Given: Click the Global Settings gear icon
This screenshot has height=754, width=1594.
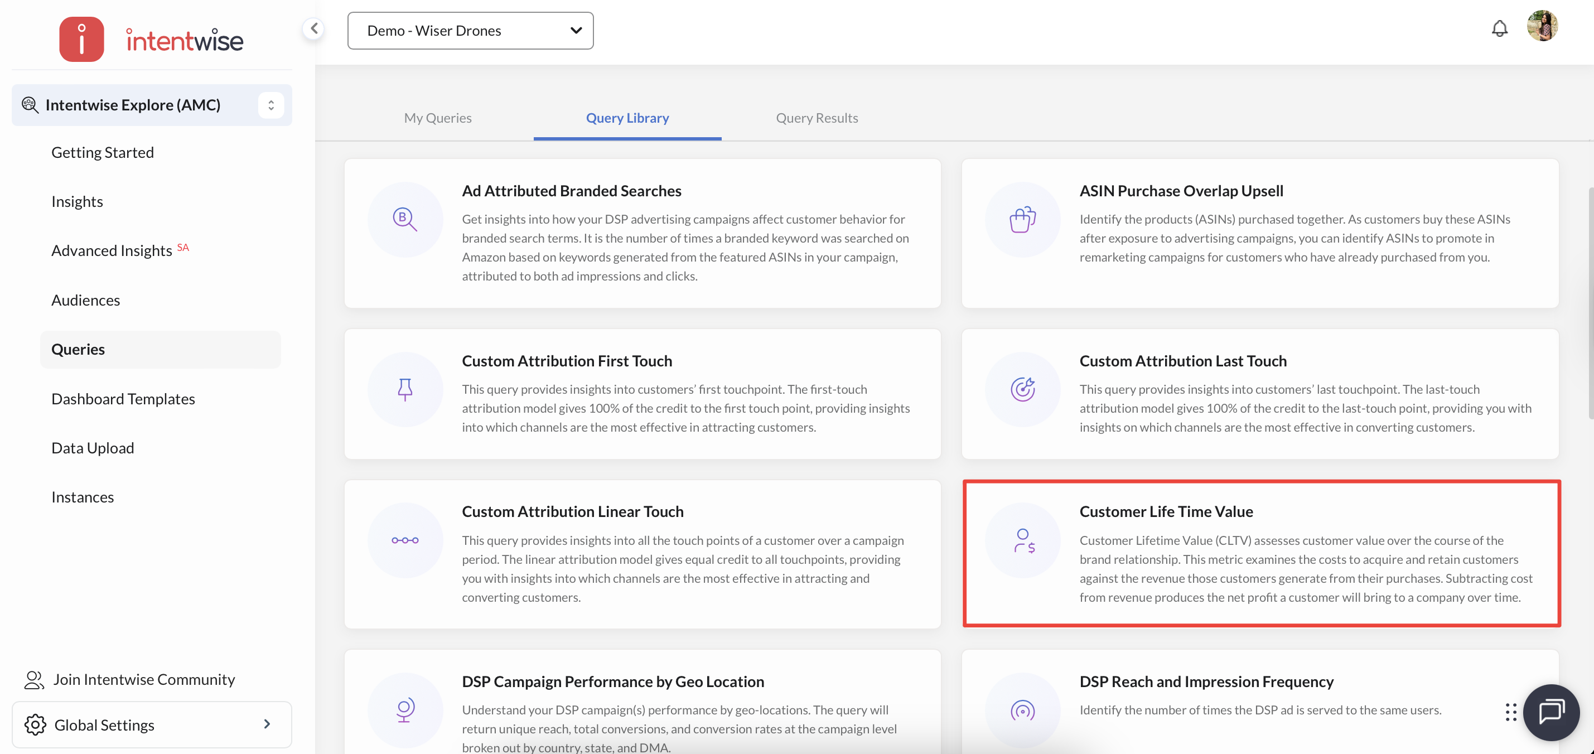Looking at the screenshot, I should (35, 724).
